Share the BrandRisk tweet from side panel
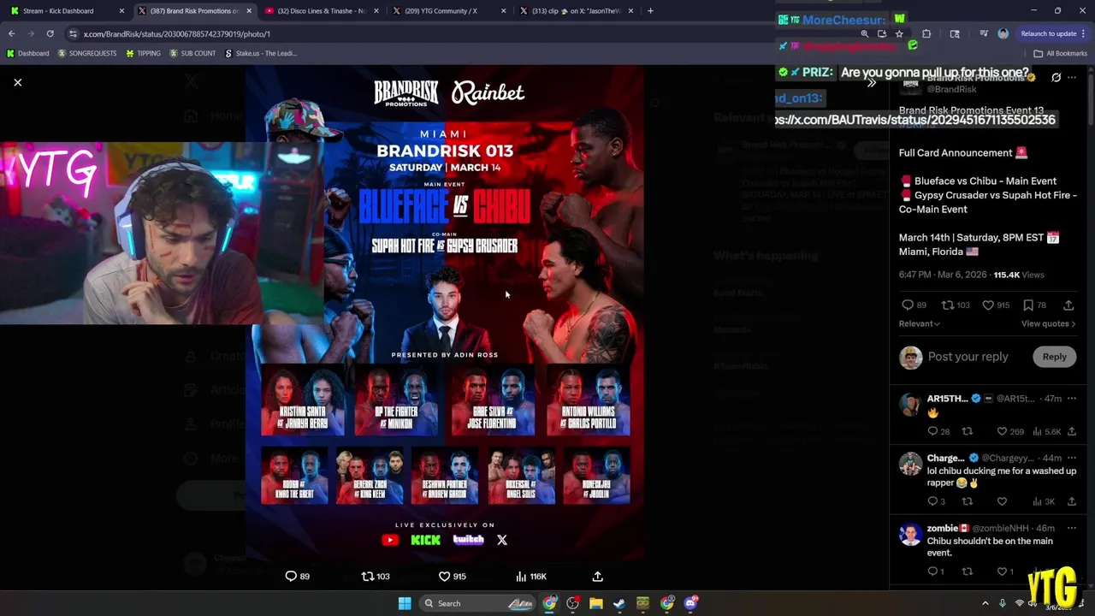The width and height of the screenshot is (1095, 616). click(x=1068, y=305)
